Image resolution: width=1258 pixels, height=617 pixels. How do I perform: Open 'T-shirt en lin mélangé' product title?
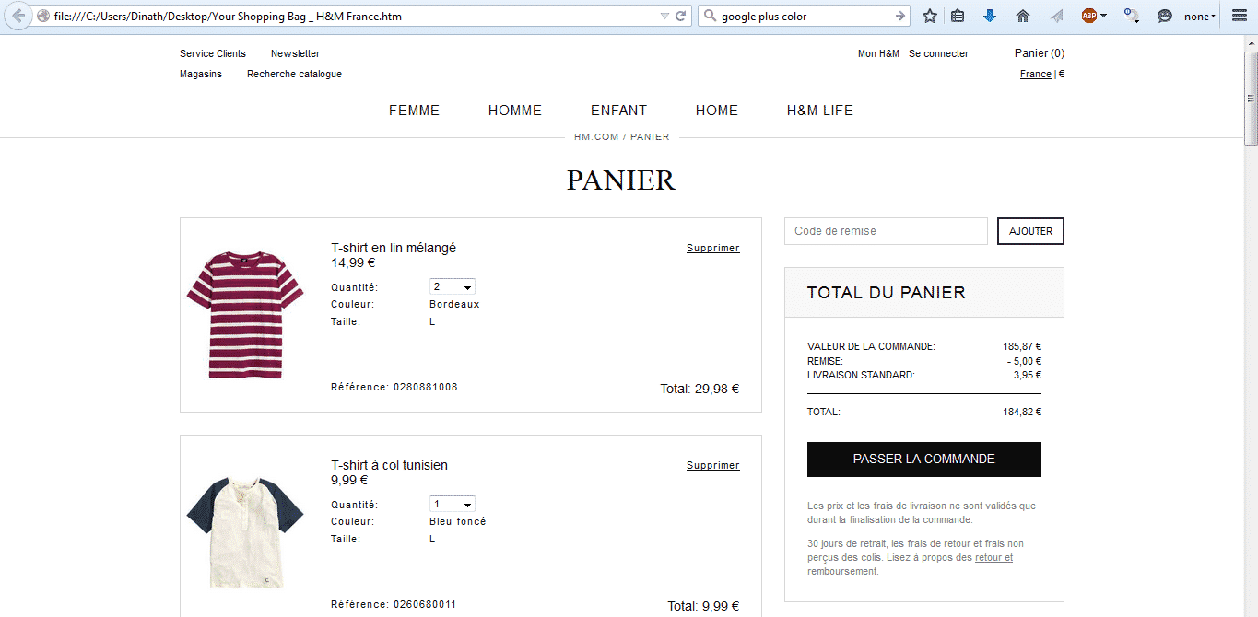(x=394, y=248)
